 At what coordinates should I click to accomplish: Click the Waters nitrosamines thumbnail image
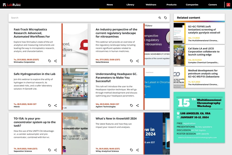pyautogui.click(x=157, y=44)
